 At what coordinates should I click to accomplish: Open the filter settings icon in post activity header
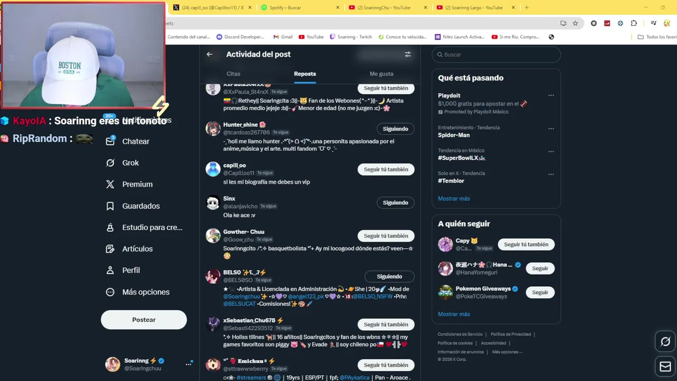point(408,54)
